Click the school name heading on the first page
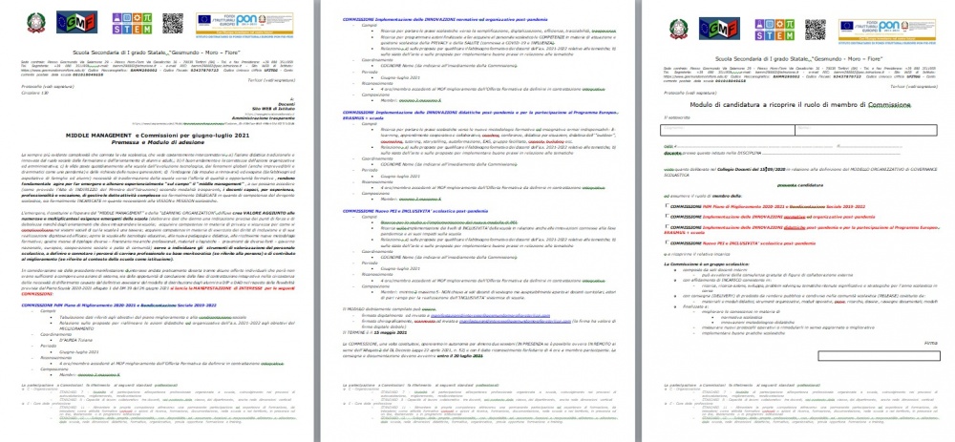Viewport: 955px width, 442px height. tap(158, 53)
